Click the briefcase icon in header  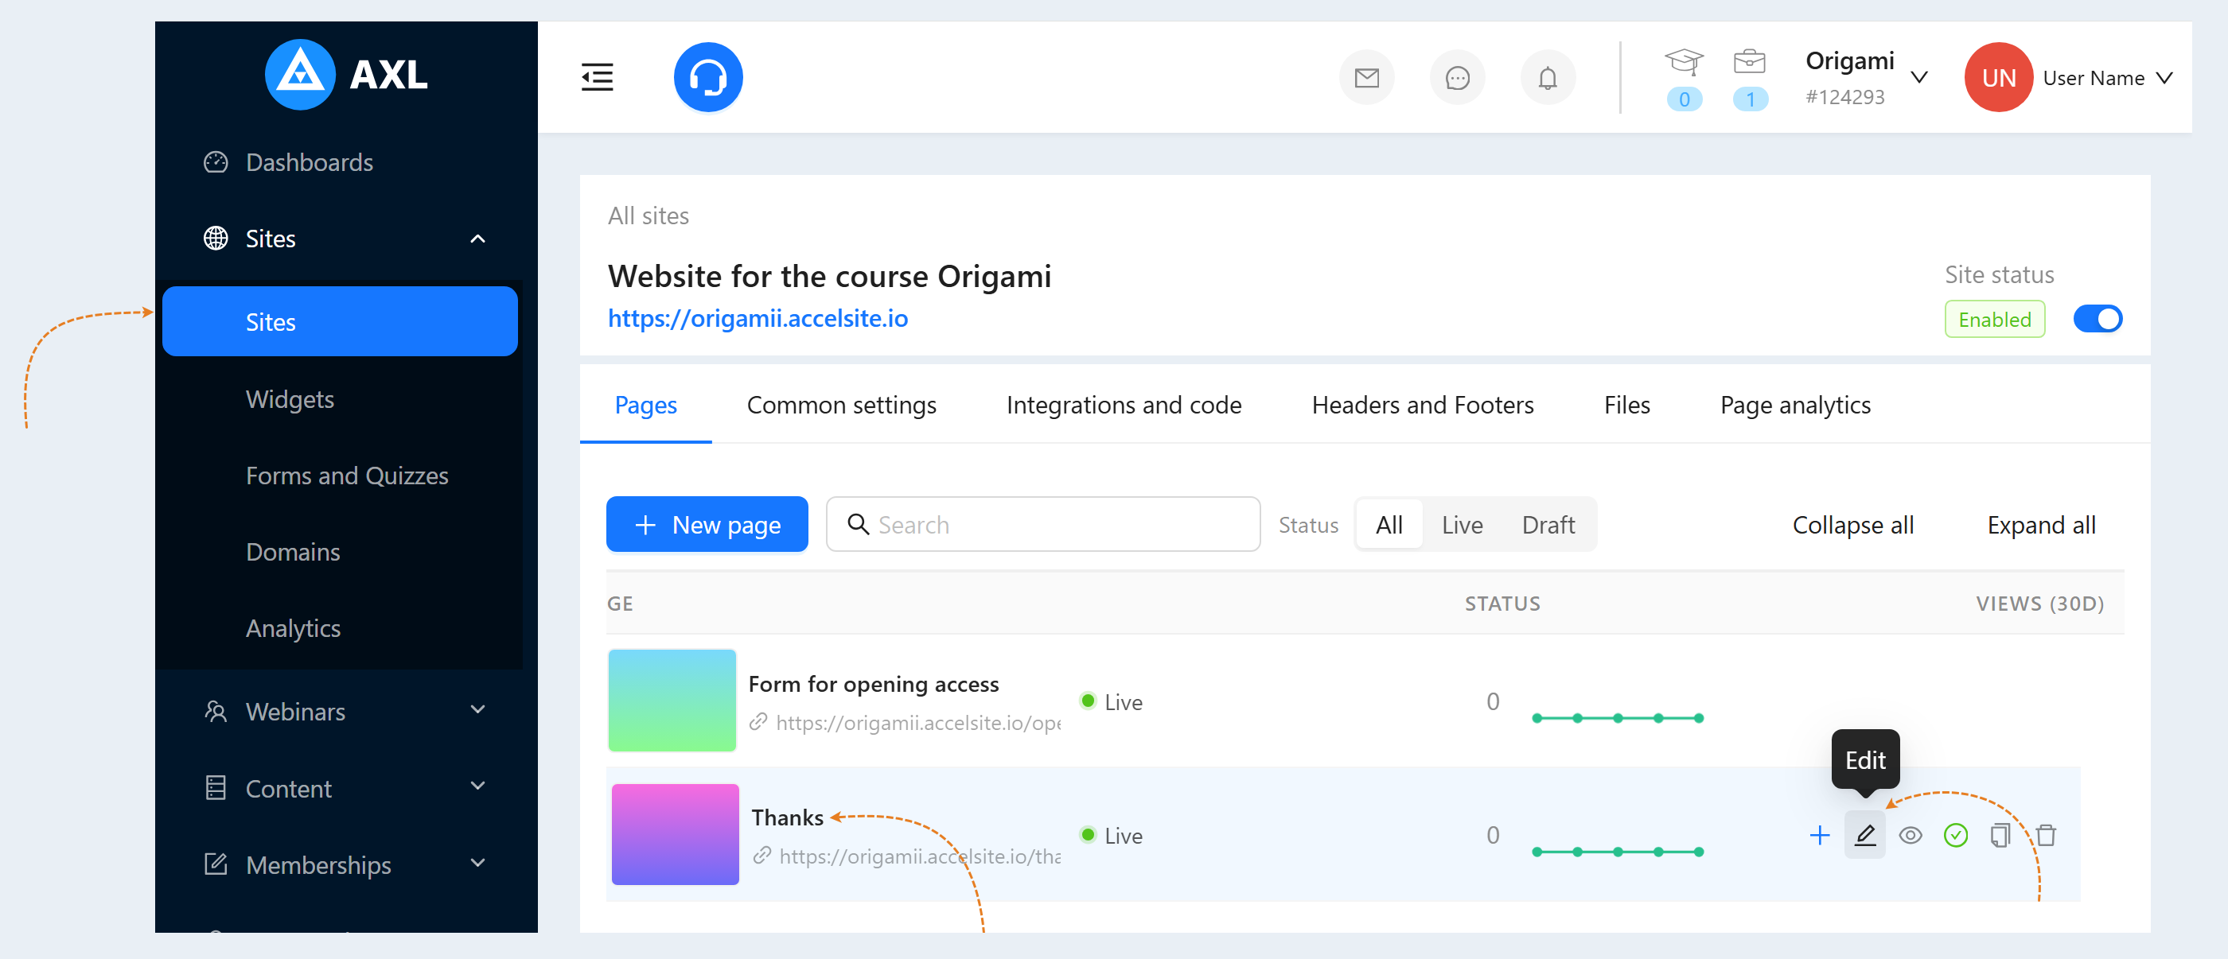(x=1749, y=61)
